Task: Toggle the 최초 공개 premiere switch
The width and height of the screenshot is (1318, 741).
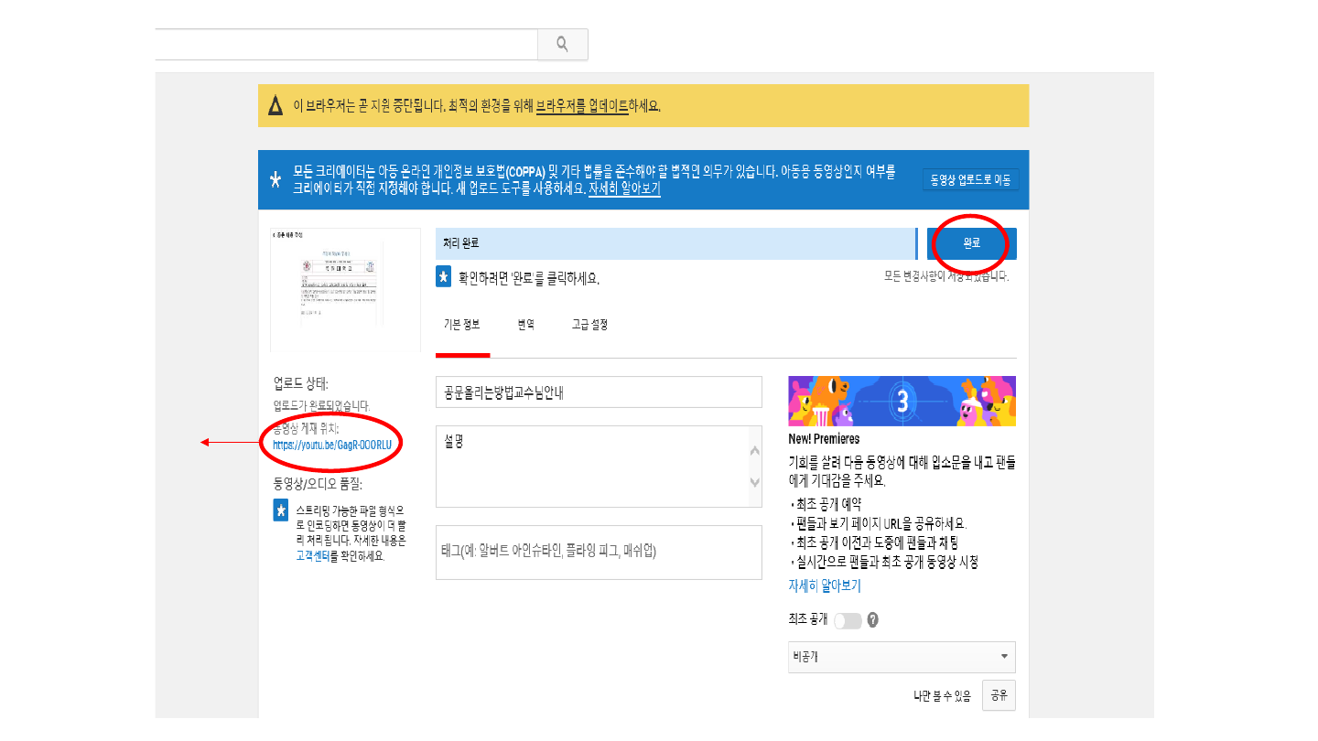Action: pos(848,620)
